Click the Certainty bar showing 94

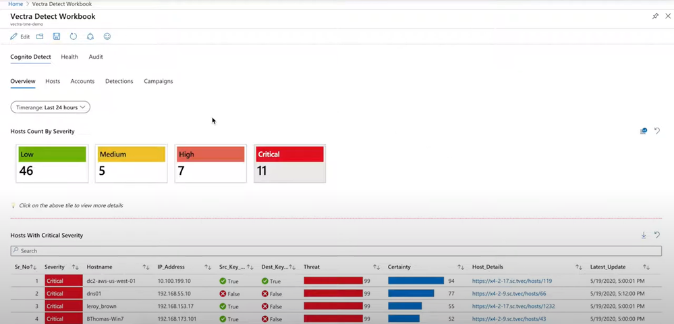click(x=416, y=281)
